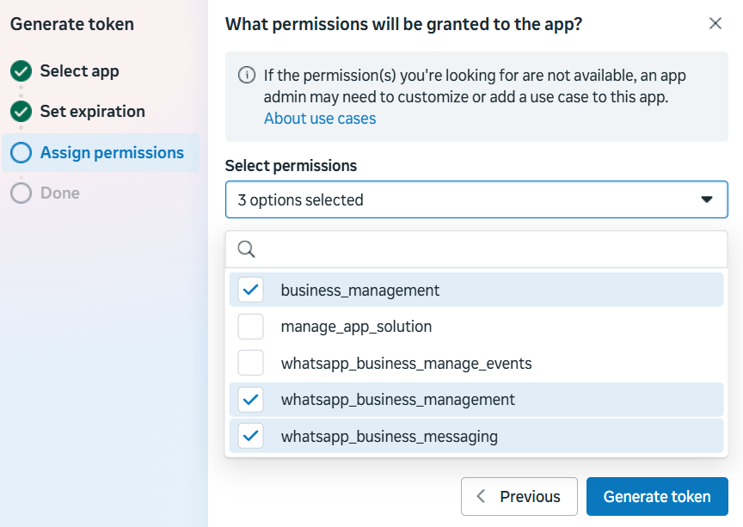Uncheck the business_management checkbox
The image size is (743, 527).
click(x=251, y=290)
